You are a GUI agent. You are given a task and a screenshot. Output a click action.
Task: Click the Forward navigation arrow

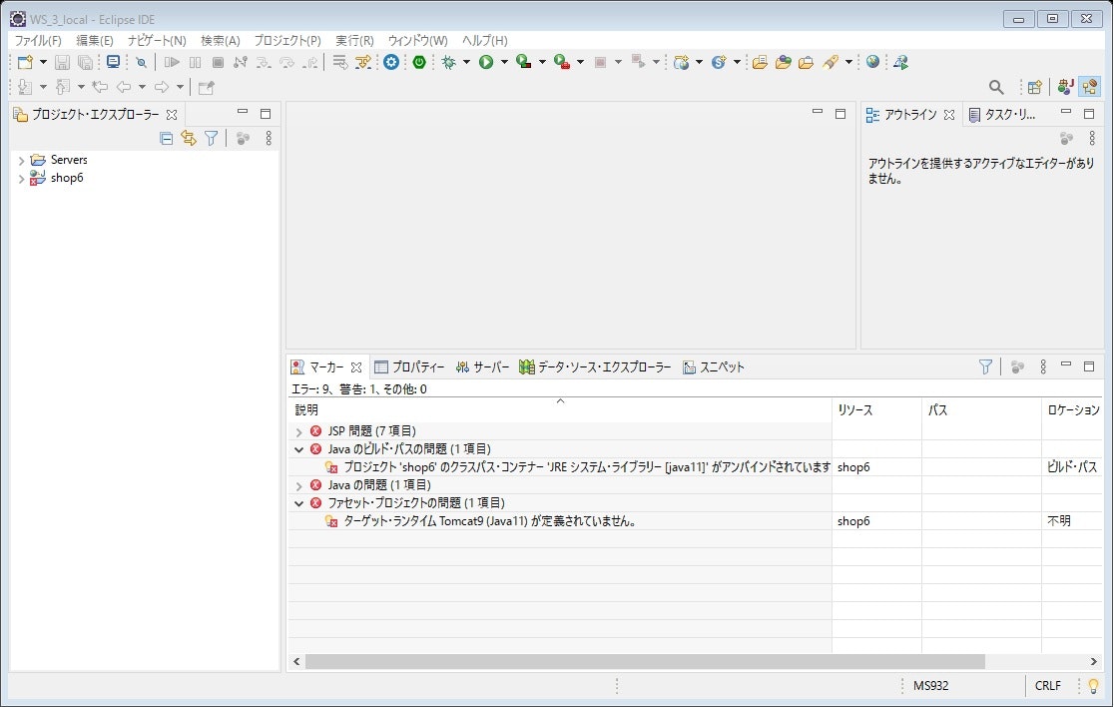tap(162, 87)
